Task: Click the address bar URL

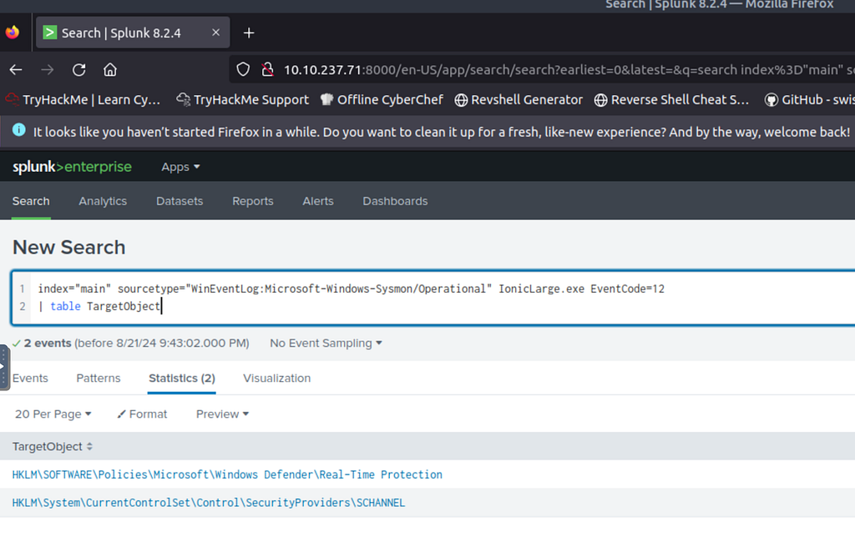Action: point(567,70)
